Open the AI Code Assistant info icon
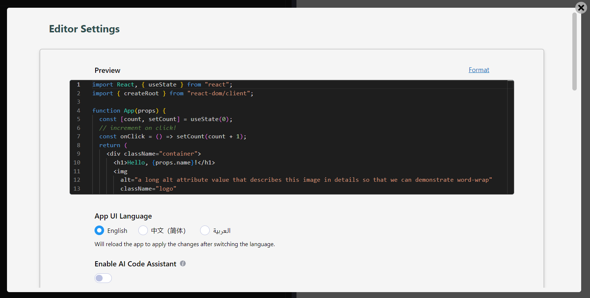 click(183, 263)
